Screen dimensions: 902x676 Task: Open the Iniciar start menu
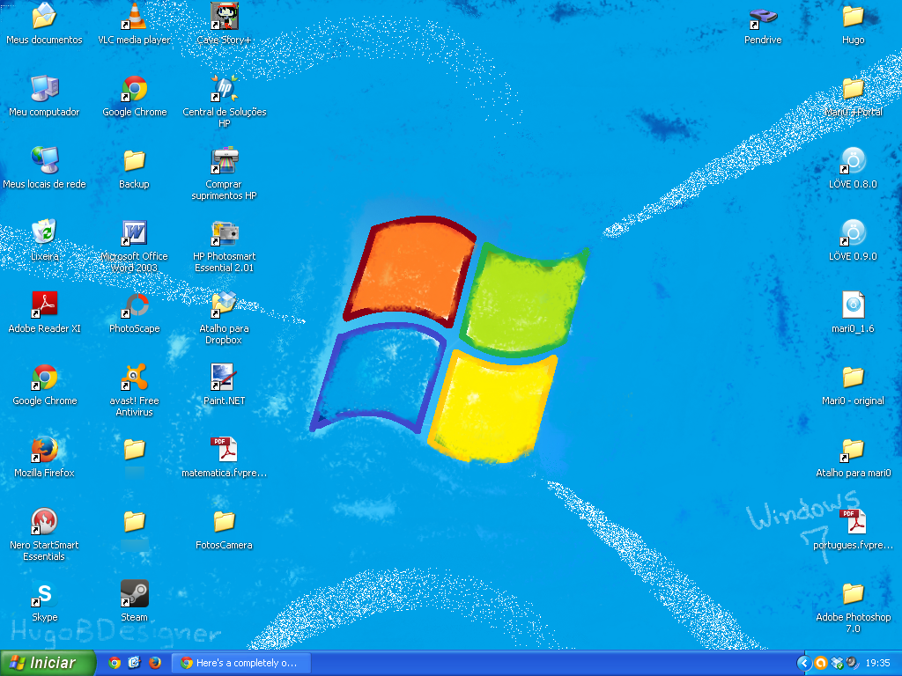[46, 663]
